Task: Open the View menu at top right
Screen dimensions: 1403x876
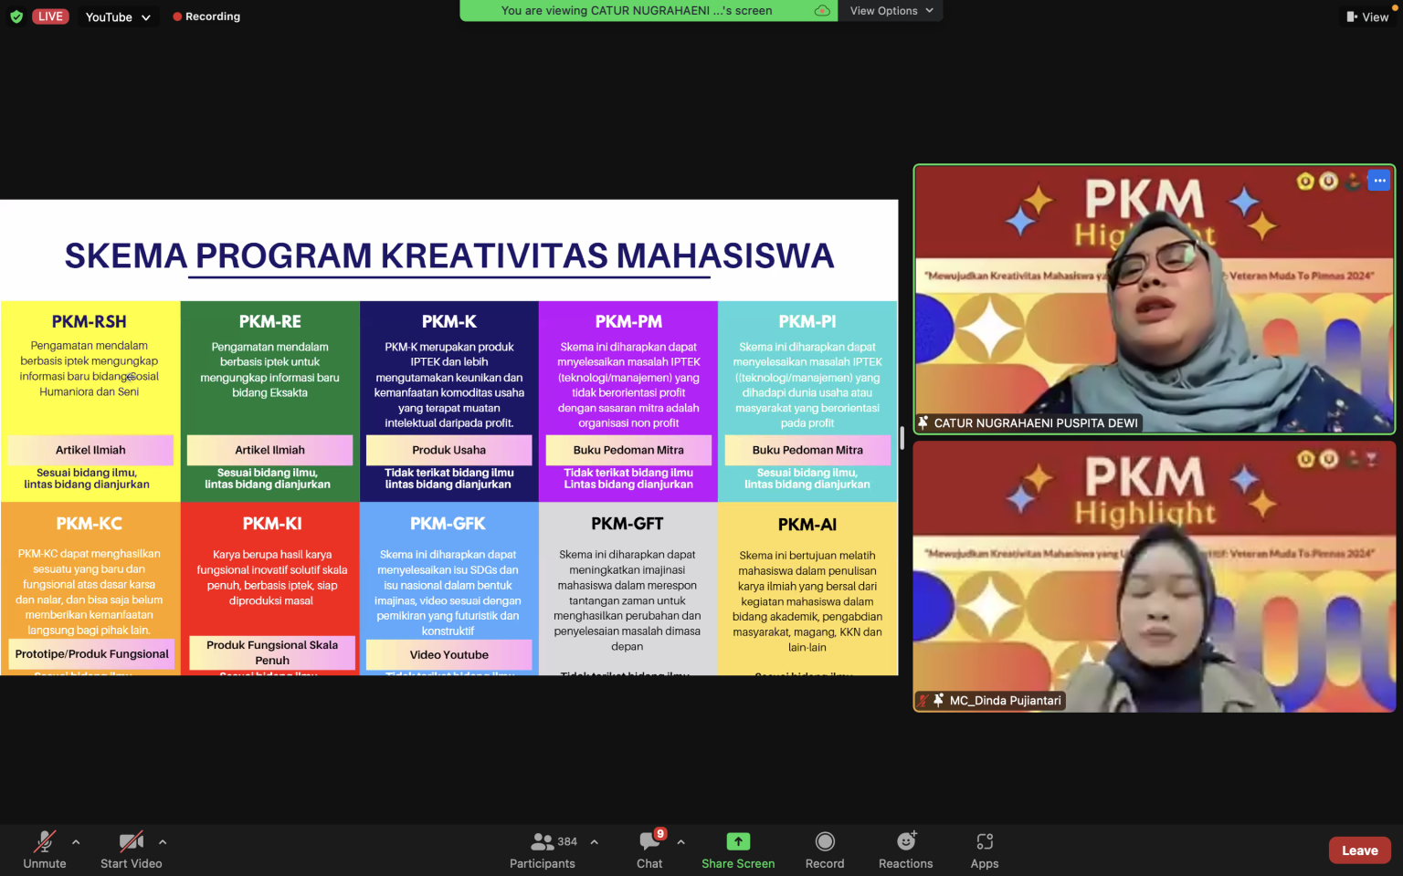Action: [1368, 16]
